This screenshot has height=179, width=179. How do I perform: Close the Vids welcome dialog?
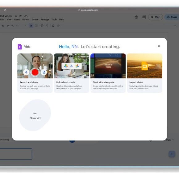159,46
